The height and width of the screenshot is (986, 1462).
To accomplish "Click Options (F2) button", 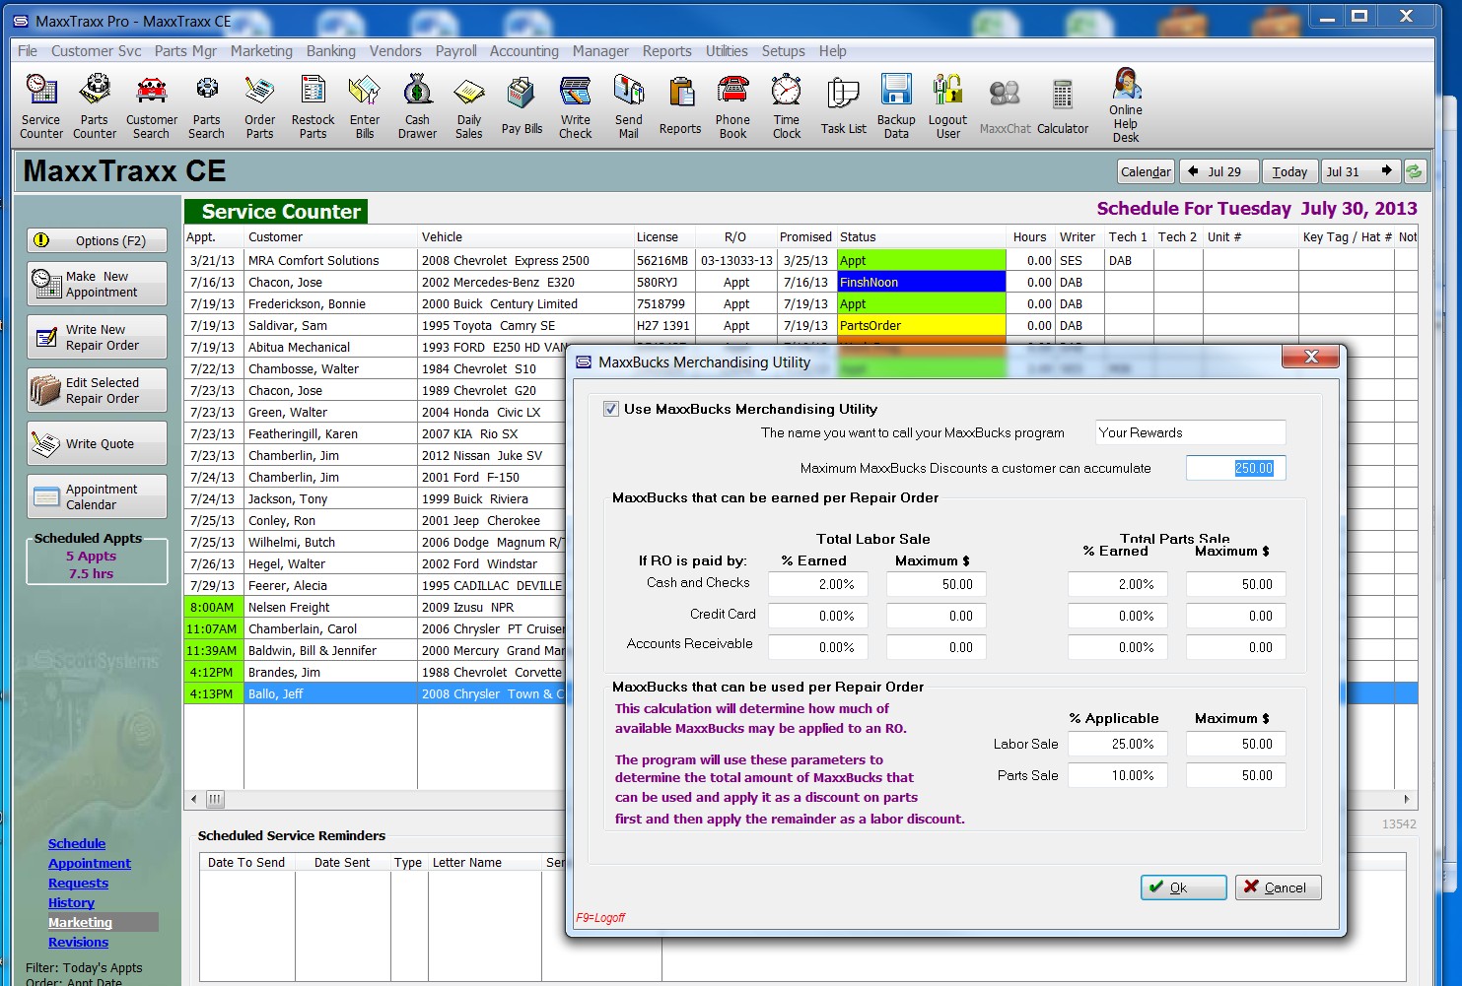I will (97, 240).
